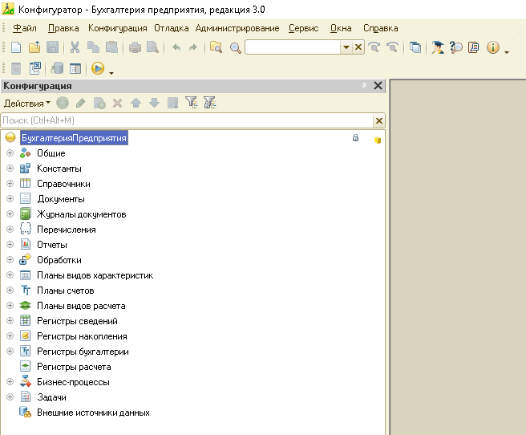This screenshot has width=526, height=435.
Task: Click the Copy icon in toolbar
Action: (x=93, y=47)
